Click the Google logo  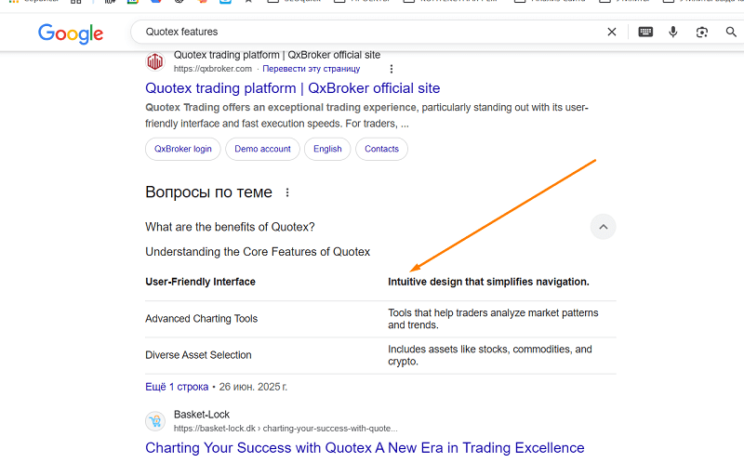click(x=71, y=33)
